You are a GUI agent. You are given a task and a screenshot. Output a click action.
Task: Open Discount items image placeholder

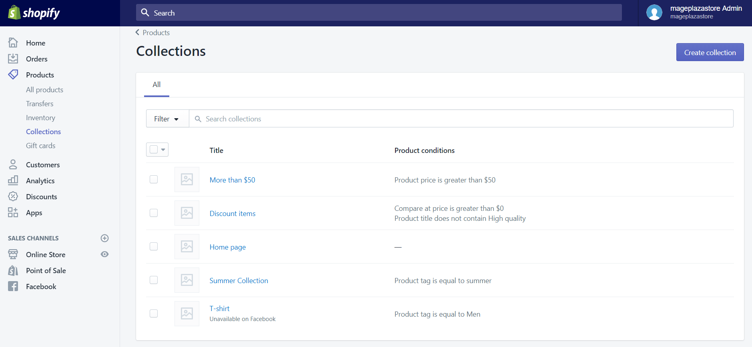(x=187, y=213)
